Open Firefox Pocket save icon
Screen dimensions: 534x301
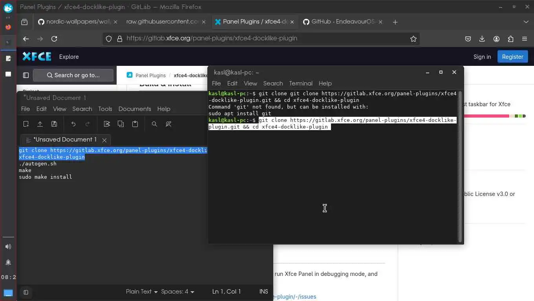468,38
